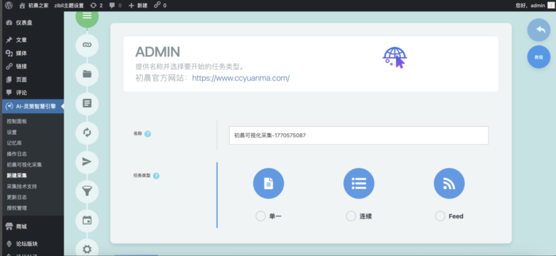The height and width of the screenshot is (256, 556).
Task: Click the blue back arrow button
Action: [x=538, y=30]
